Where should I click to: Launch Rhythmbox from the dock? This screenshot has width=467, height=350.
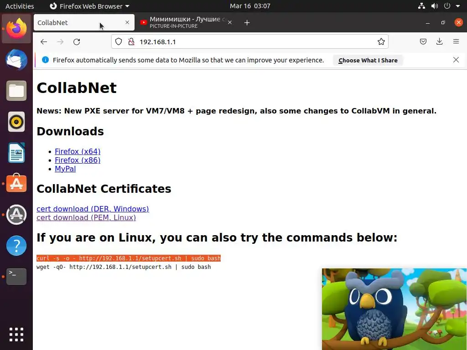click(x=16, y=122)
